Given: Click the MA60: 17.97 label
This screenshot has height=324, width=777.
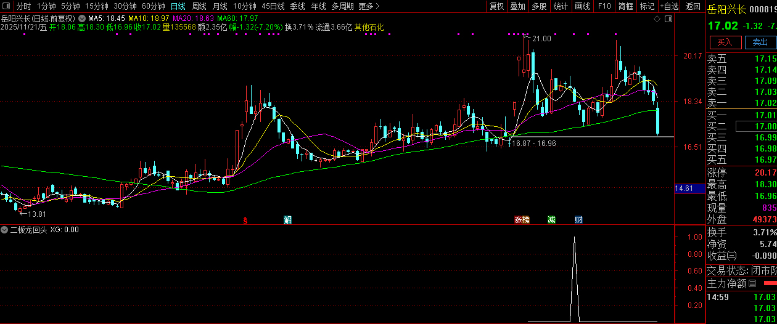Looking at the screenshot, I should [x=237, y=18].
